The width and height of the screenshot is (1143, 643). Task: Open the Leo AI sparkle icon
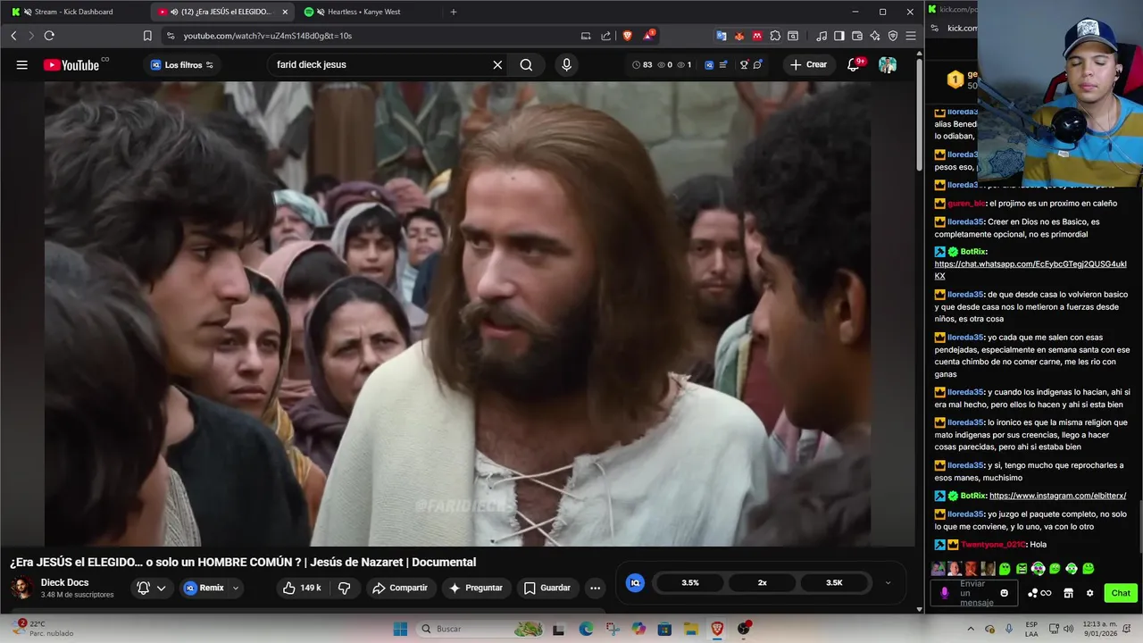(875, 36)
